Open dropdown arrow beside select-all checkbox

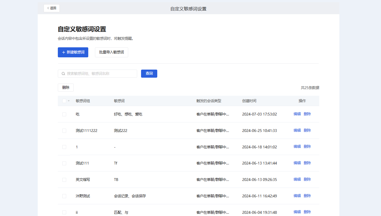click(x=69, y=101)
